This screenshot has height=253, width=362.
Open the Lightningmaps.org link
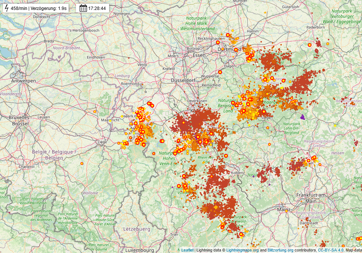[x=243, y=250]
